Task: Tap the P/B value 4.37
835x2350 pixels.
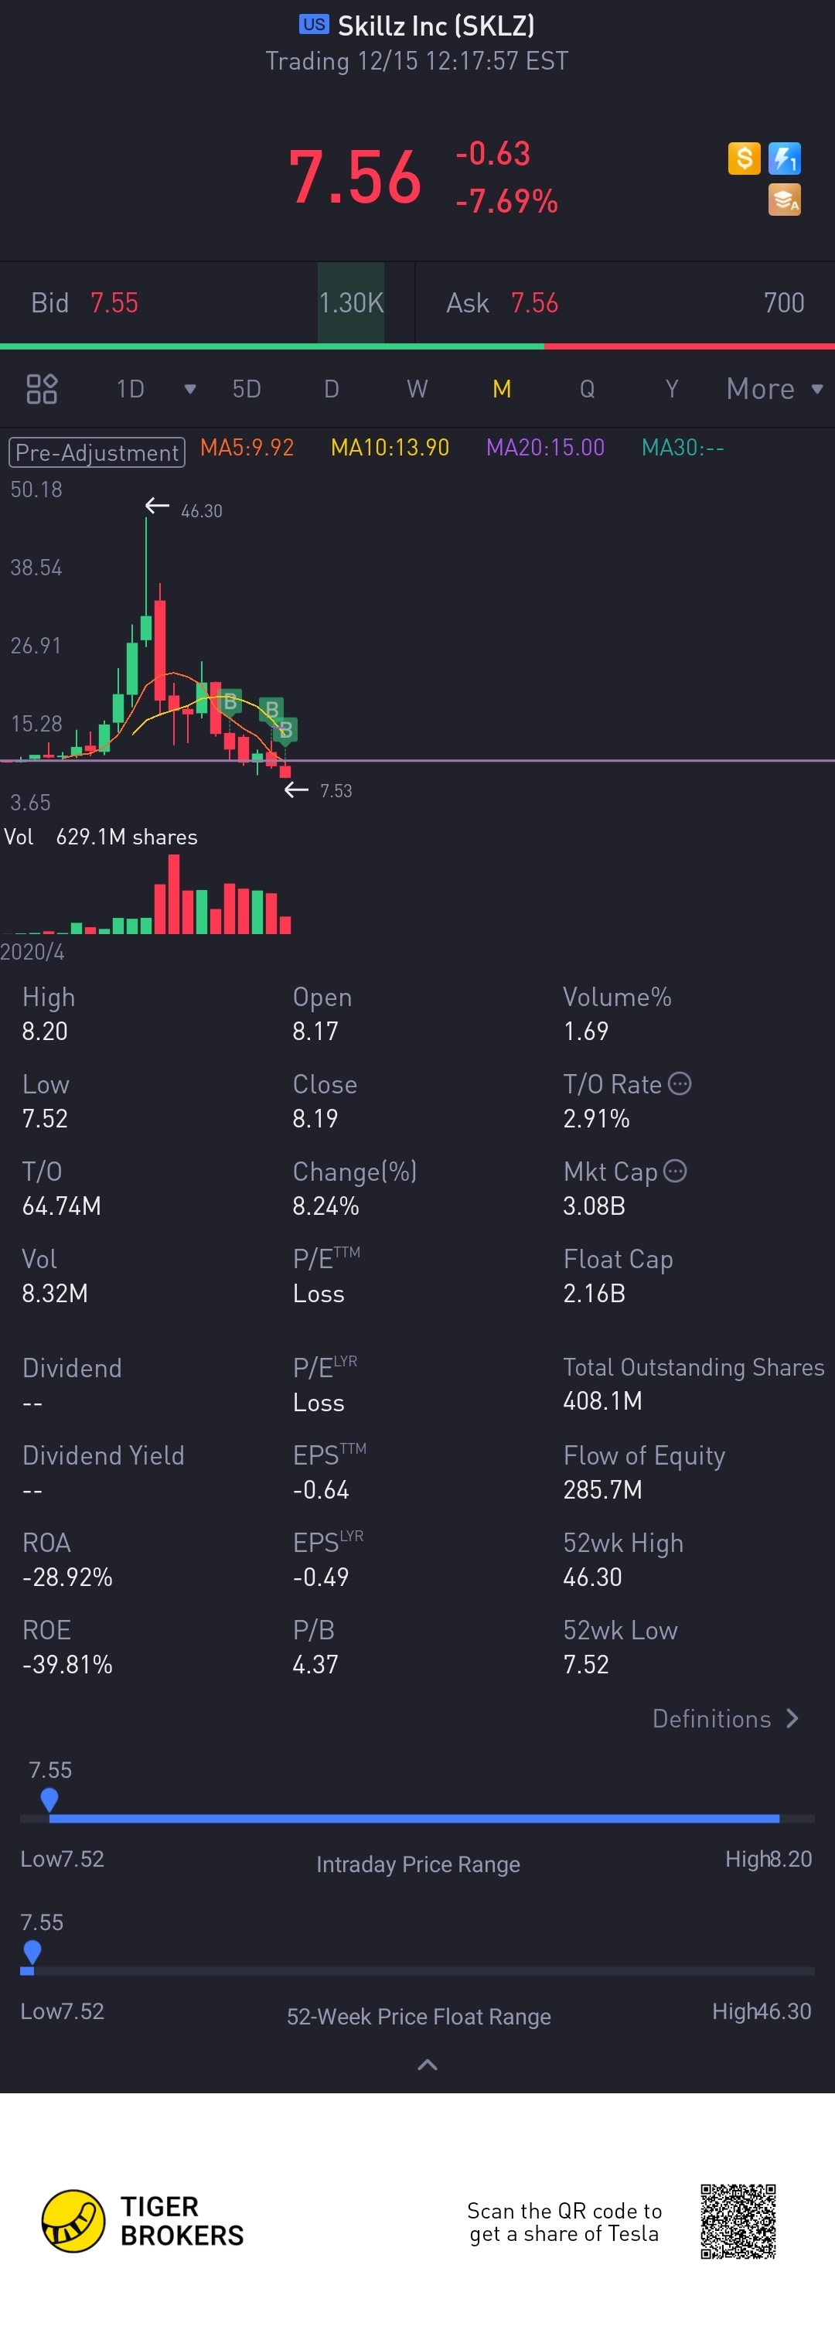Action: (x=315, y=1665)
